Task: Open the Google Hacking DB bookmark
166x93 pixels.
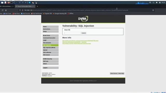Action: pos(59,13)
